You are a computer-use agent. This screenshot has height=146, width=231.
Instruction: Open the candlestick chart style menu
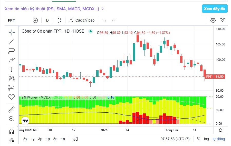(x=59, y=20)
